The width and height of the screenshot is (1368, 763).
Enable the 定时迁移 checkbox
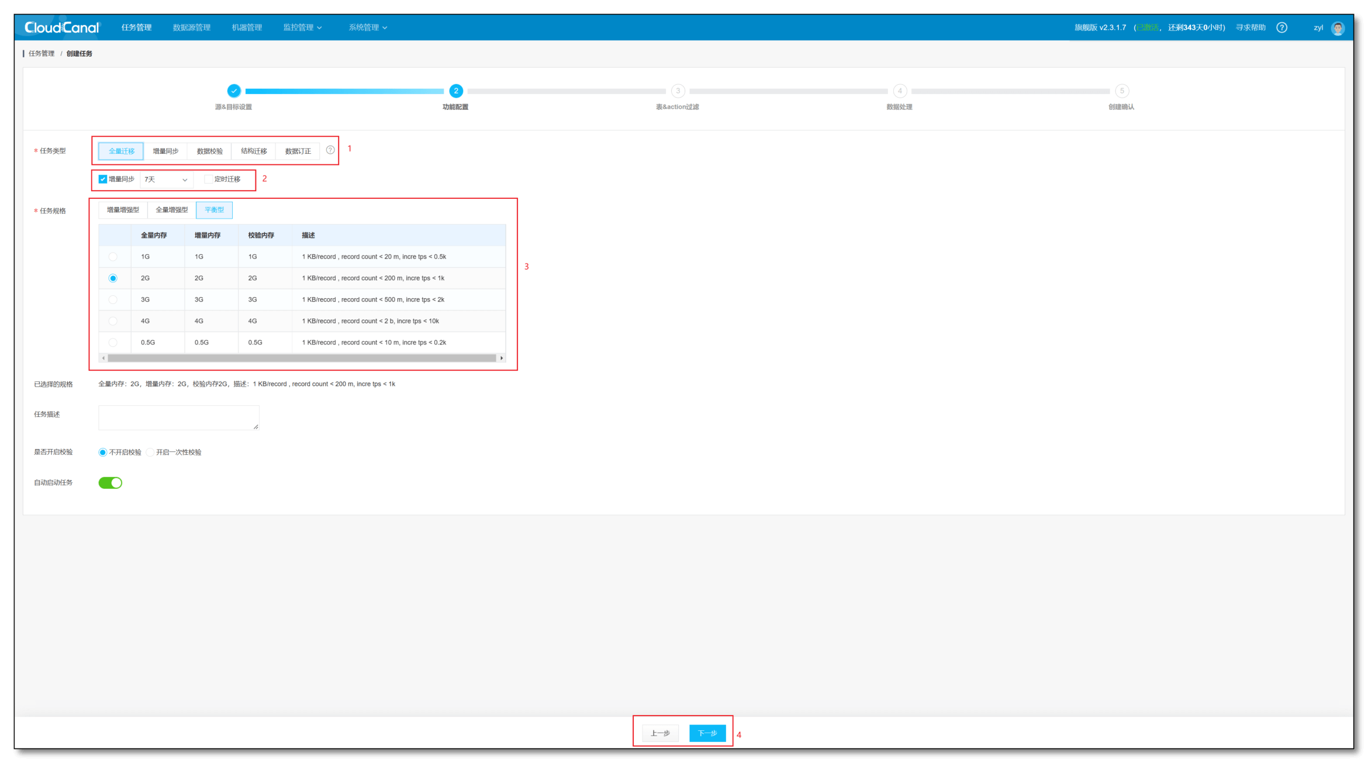coord(208,179)
